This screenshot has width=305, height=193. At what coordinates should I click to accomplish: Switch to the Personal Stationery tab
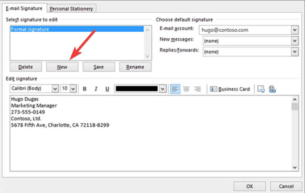click(71, 9)
